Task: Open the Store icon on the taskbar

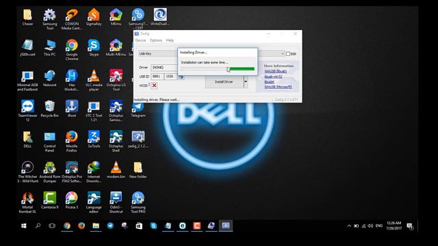Action: [x=139, y=225]
